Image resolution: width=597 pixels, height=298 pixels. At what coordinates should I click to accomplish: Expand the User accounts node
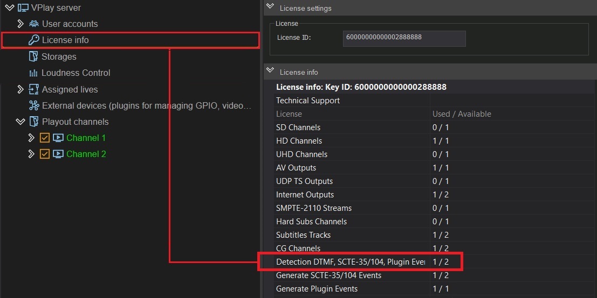20,24
